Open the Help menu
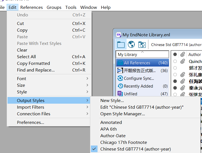The image size is (202, 153). tap(106, 7)
